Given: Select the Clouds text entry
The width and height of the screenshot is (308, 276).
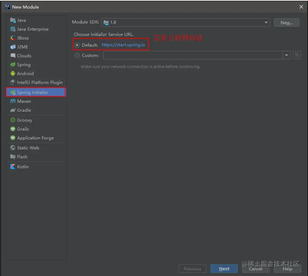Looking at the screenshot, I should [x=24, y=56].
